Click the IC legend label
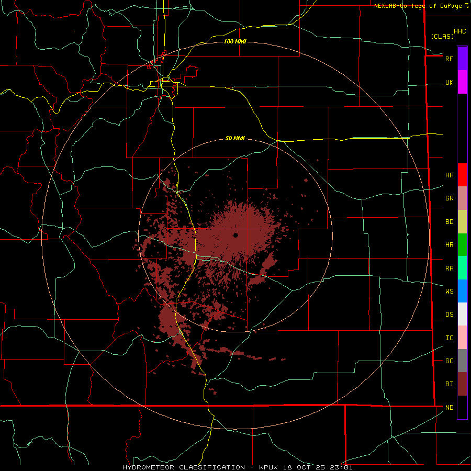The width and height of the screenshot is (471, 471). tap(449, 338)
